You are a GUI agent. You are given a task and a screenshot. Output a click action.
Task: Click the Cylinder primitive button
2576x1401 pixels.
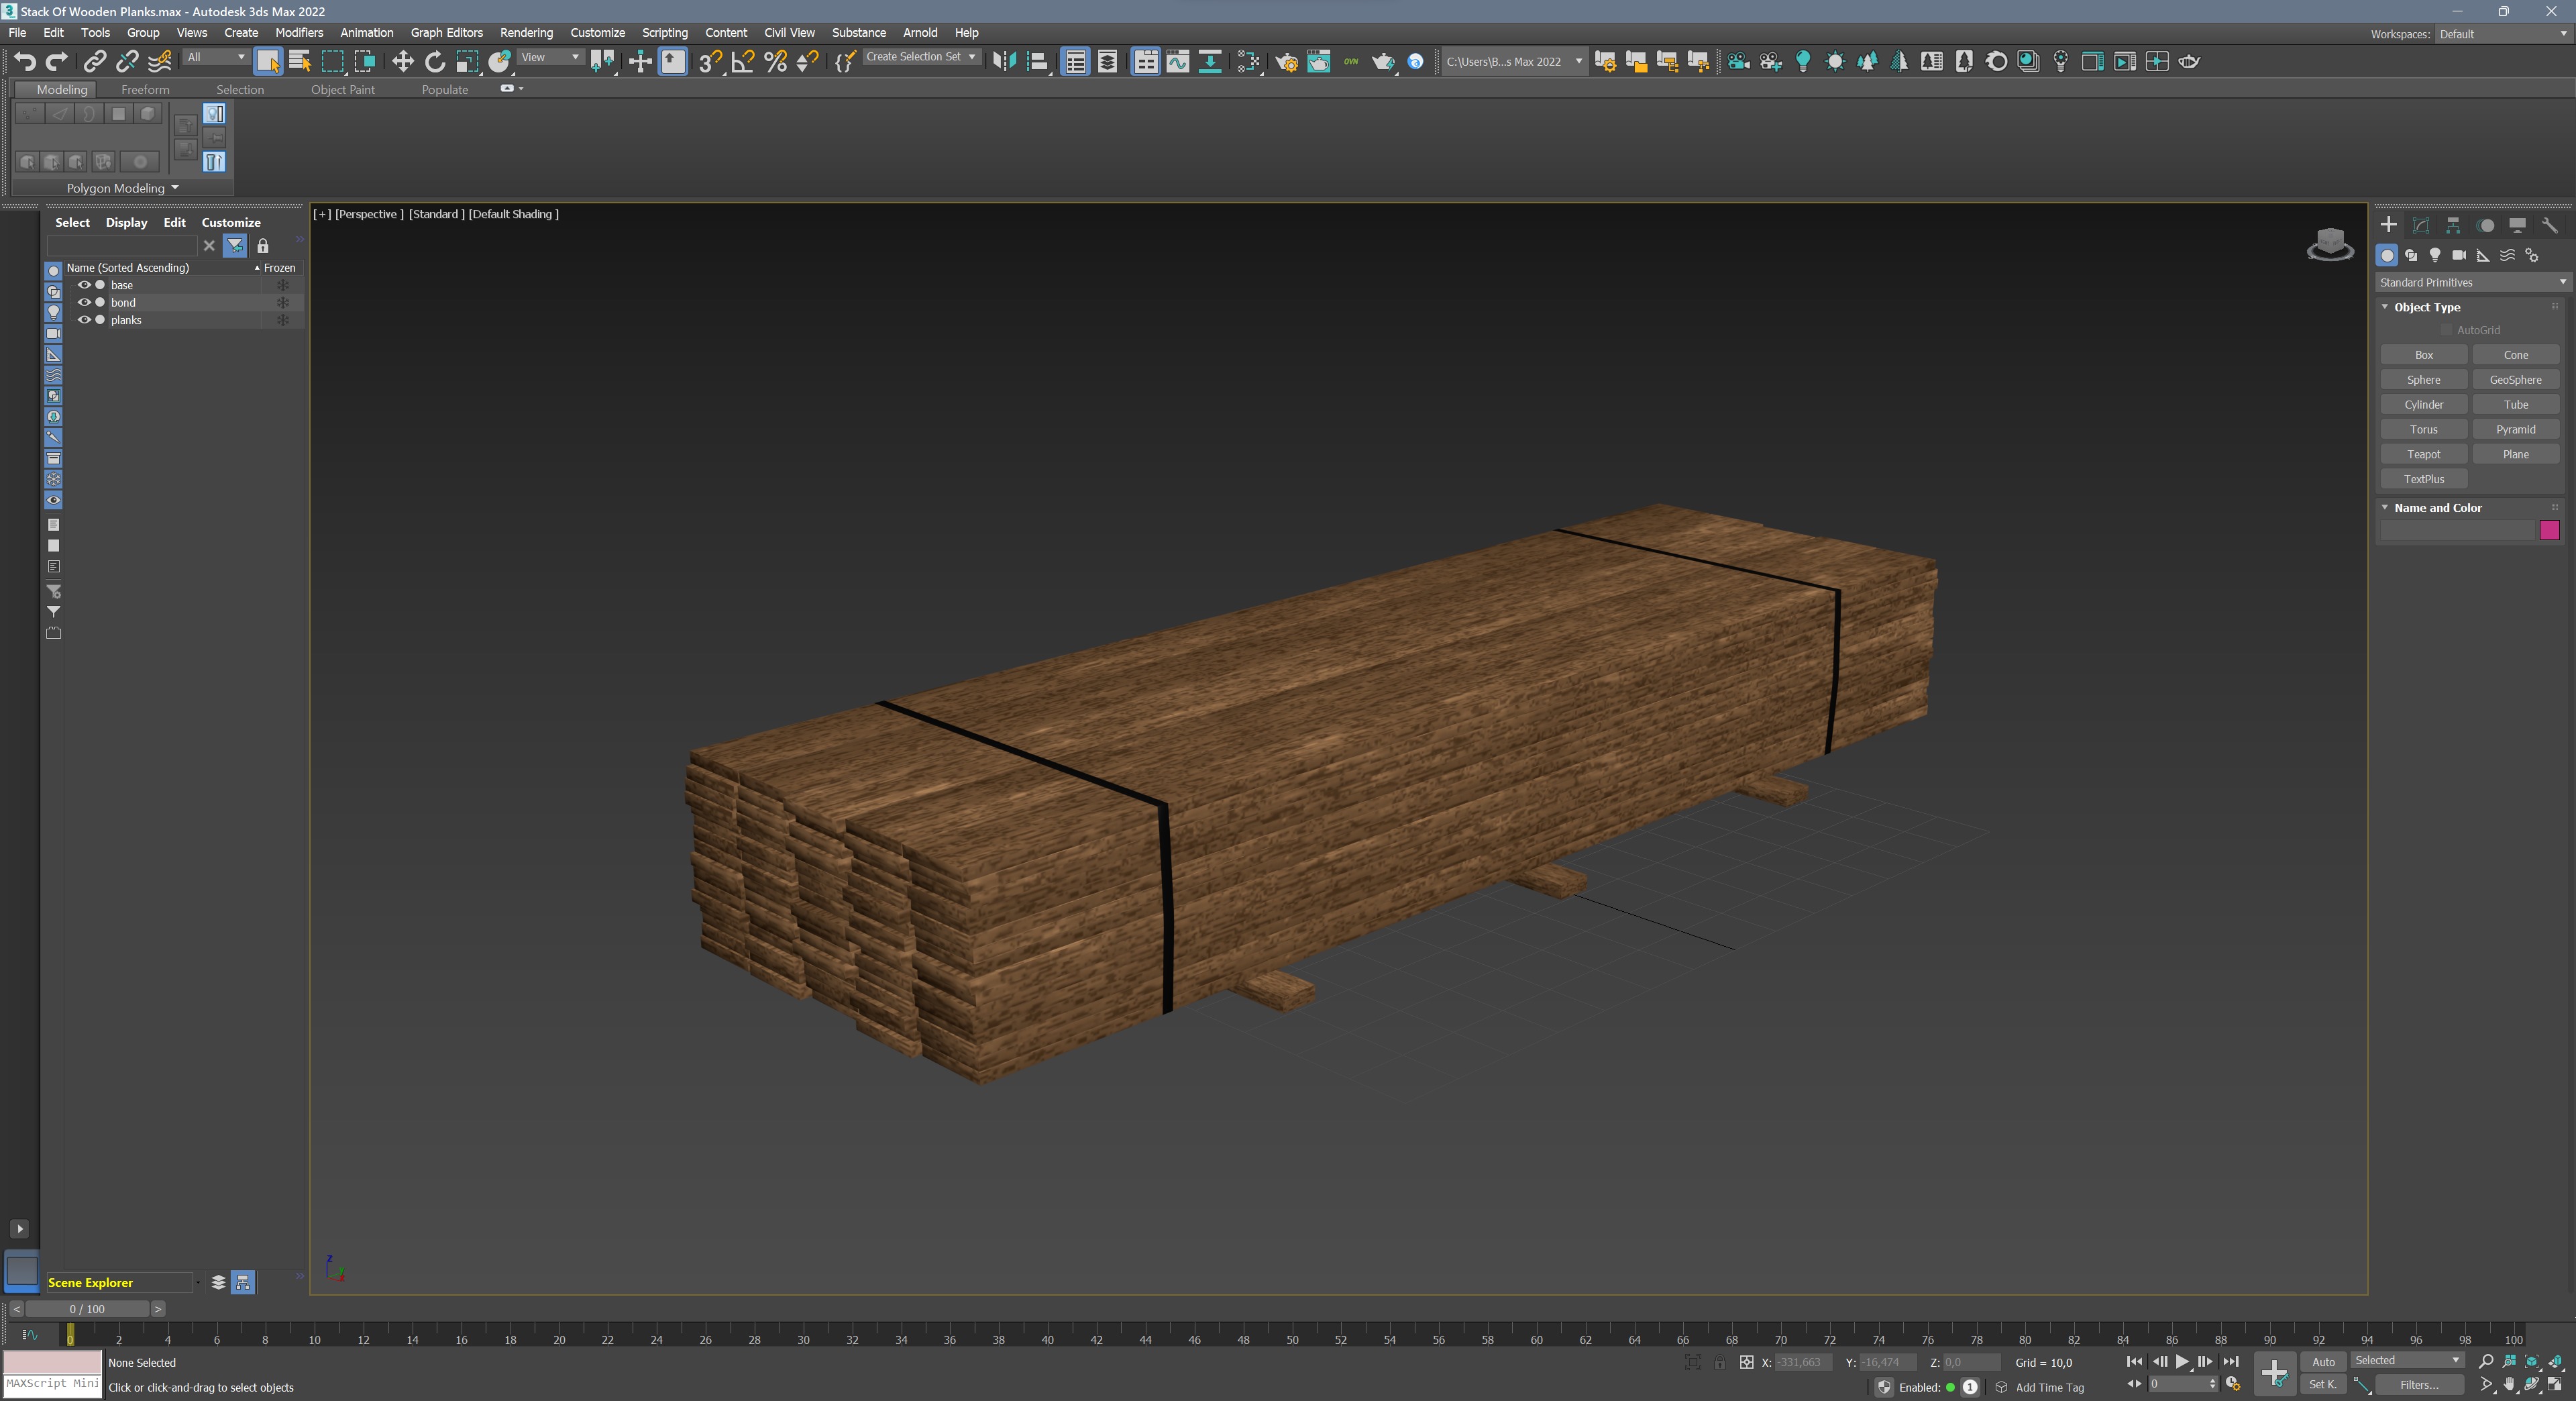point(2423,404)
